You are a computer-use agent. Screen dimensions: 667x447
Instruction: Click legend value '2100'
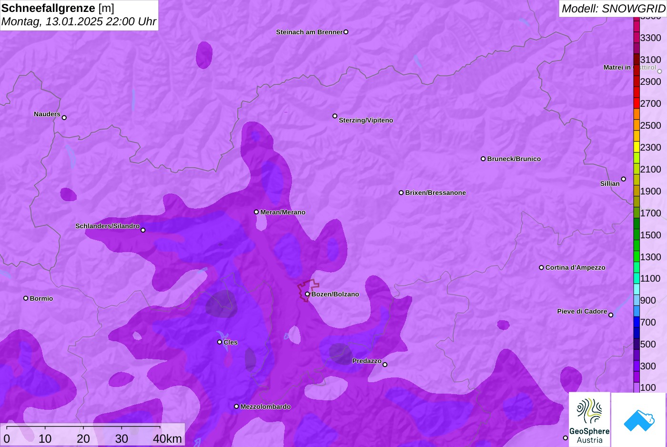point(650,169)
